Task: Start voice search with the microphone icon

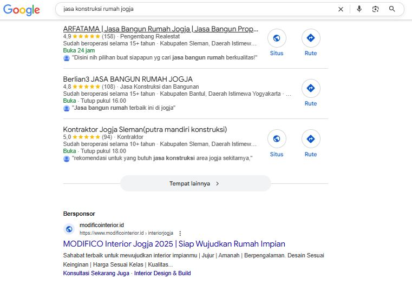Action: pos(359,9)
